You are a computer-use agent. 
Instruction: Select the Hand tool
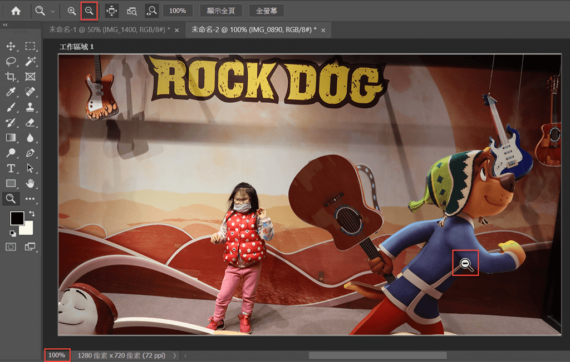tap(30, 184)
